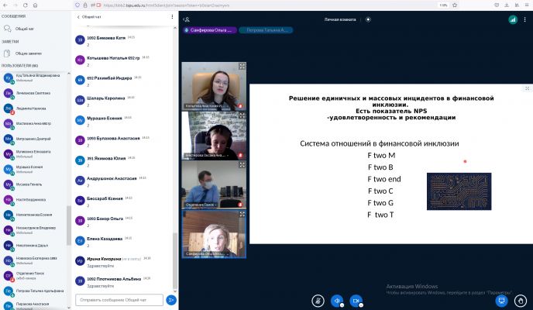This screenshot has height=310, width=533.
Task: Toggle the user list panel icon
Action: [186, 19]
